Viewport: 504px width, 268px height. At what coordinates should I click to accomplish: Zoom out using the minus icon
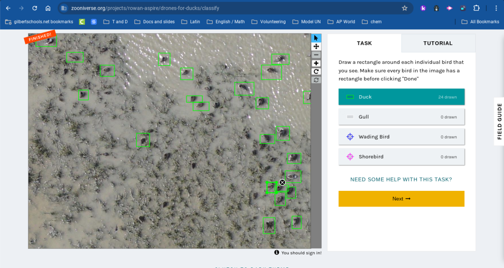coord(316,55)
